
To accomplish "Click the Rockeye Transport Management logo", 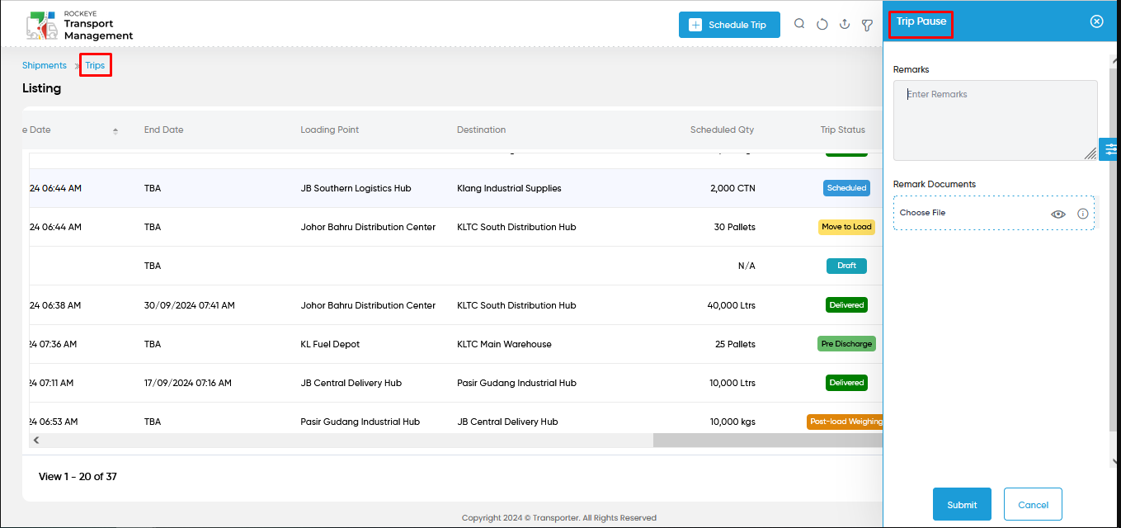I will pyautogui.click(x=79, y=25).
